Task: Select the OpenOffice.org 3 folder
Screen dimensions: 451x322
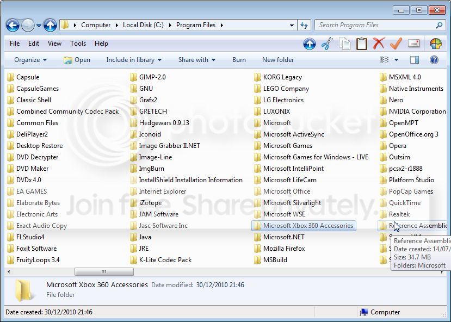Action: point(409,134)
